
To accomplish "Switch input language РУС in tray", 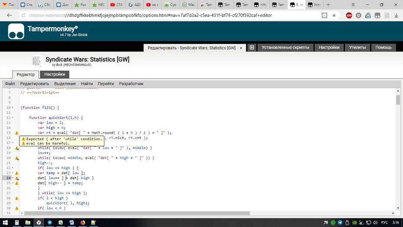I will click(384, 222).
